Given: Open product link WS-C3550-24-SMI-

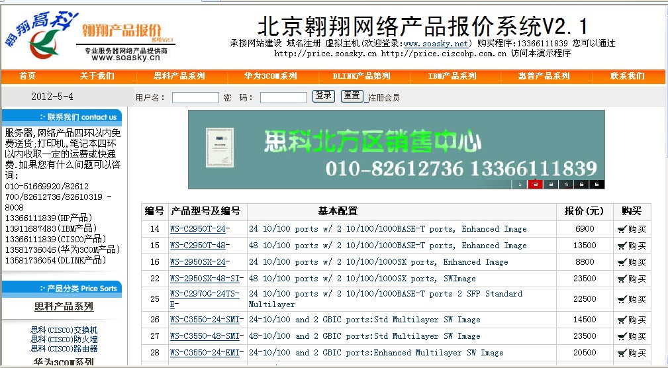Looking at the screenshot, I should 207,320.
